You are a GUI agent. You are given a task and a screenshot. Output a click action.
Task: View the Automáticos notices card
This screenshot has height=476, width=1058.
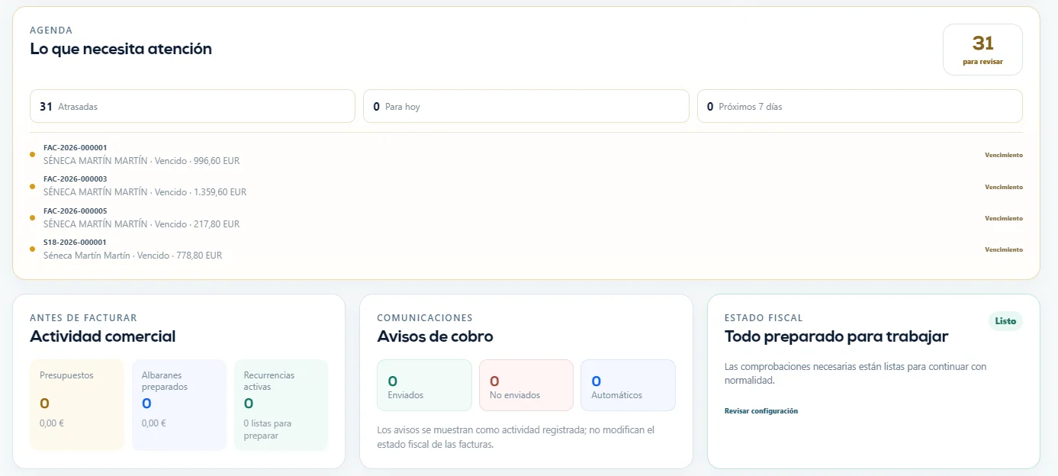(628, 385)
